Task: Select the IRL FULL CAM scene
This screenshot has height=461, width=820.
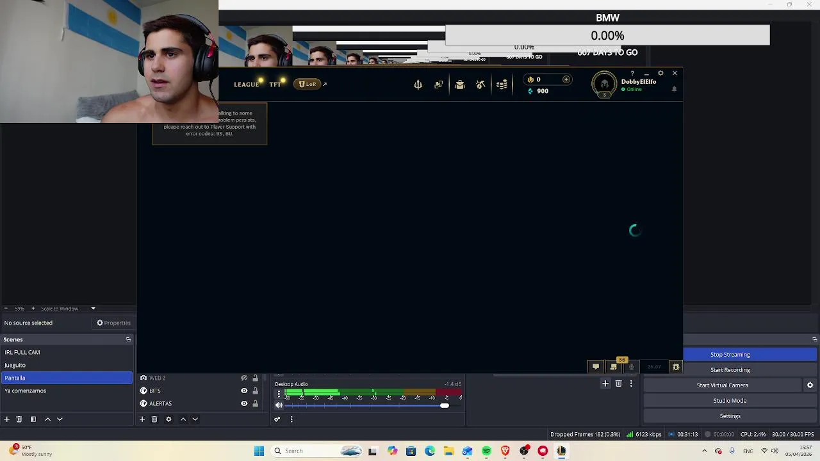Action: (67, 352)
